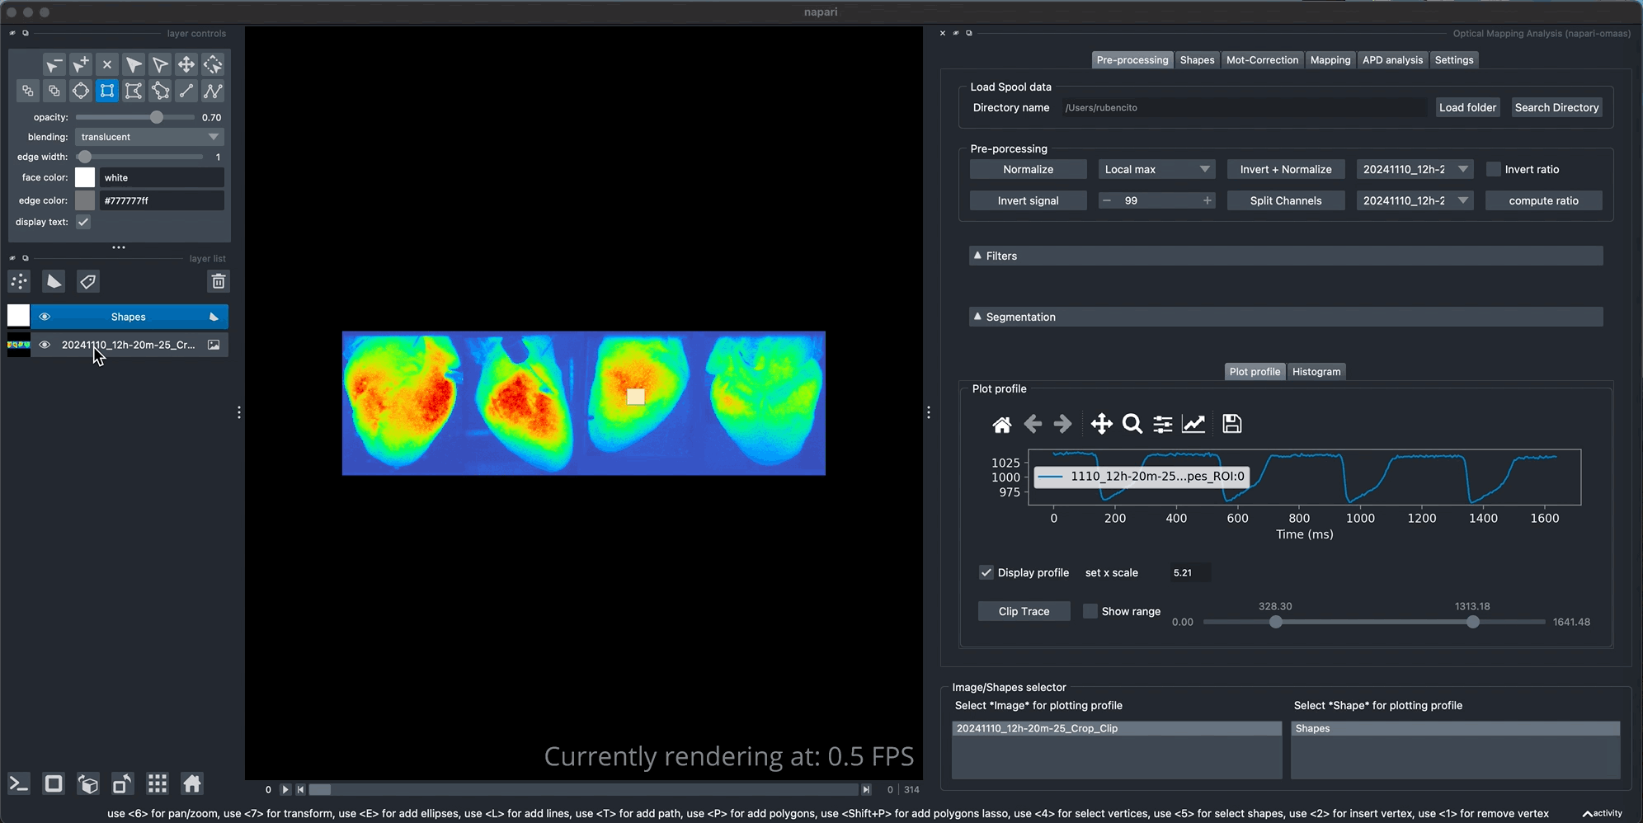The height and width of the screenshot is (823, 1643).
Task: Activate plot zoom magnifier tool
Action: (x=1132, y=425)
